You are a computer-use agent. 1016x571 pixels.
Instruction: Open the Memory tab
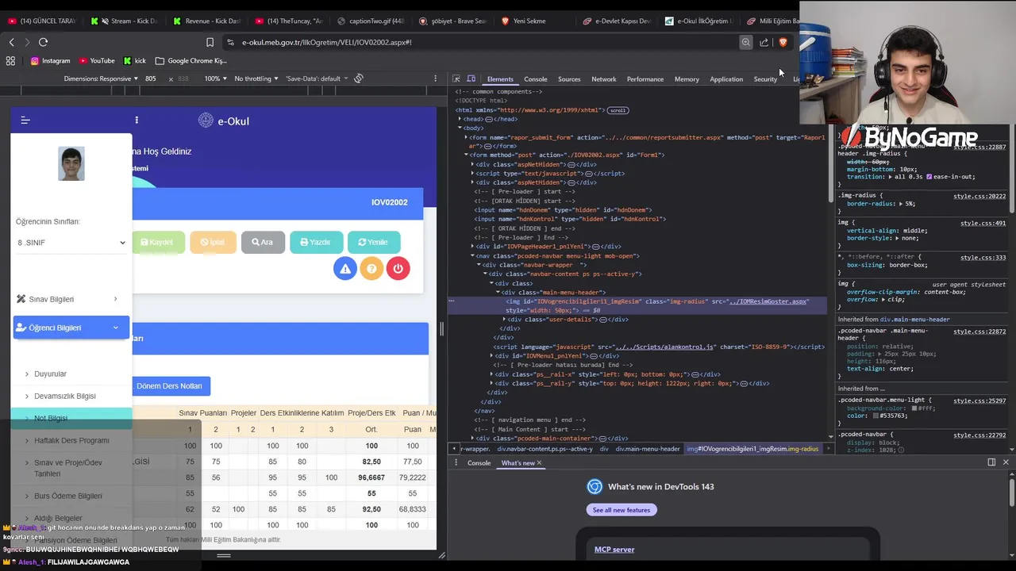687,79
